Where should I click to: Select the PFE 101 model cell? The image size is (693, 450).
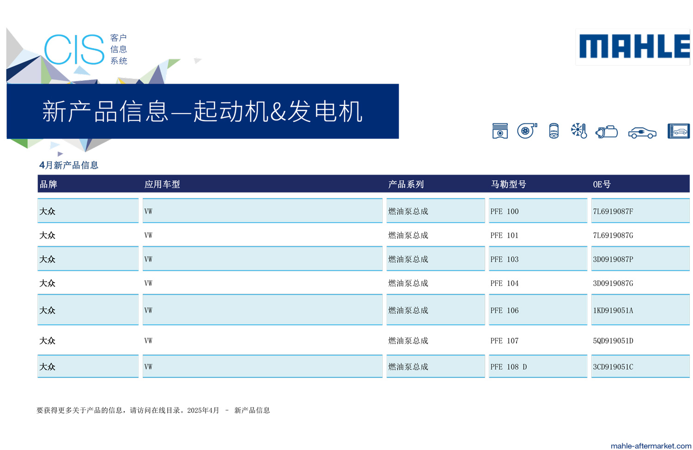[538, 235]
